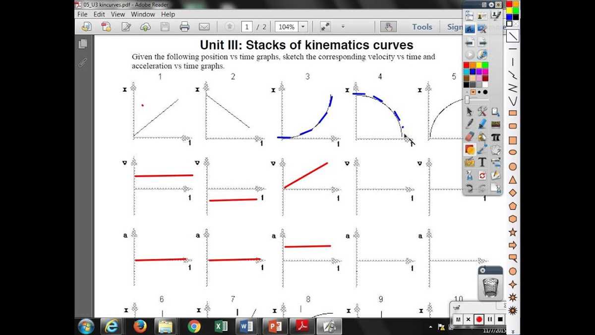Screen dimensions: 595x335
Task: Print the document using printer icon
Action: (x=184, y=27)
